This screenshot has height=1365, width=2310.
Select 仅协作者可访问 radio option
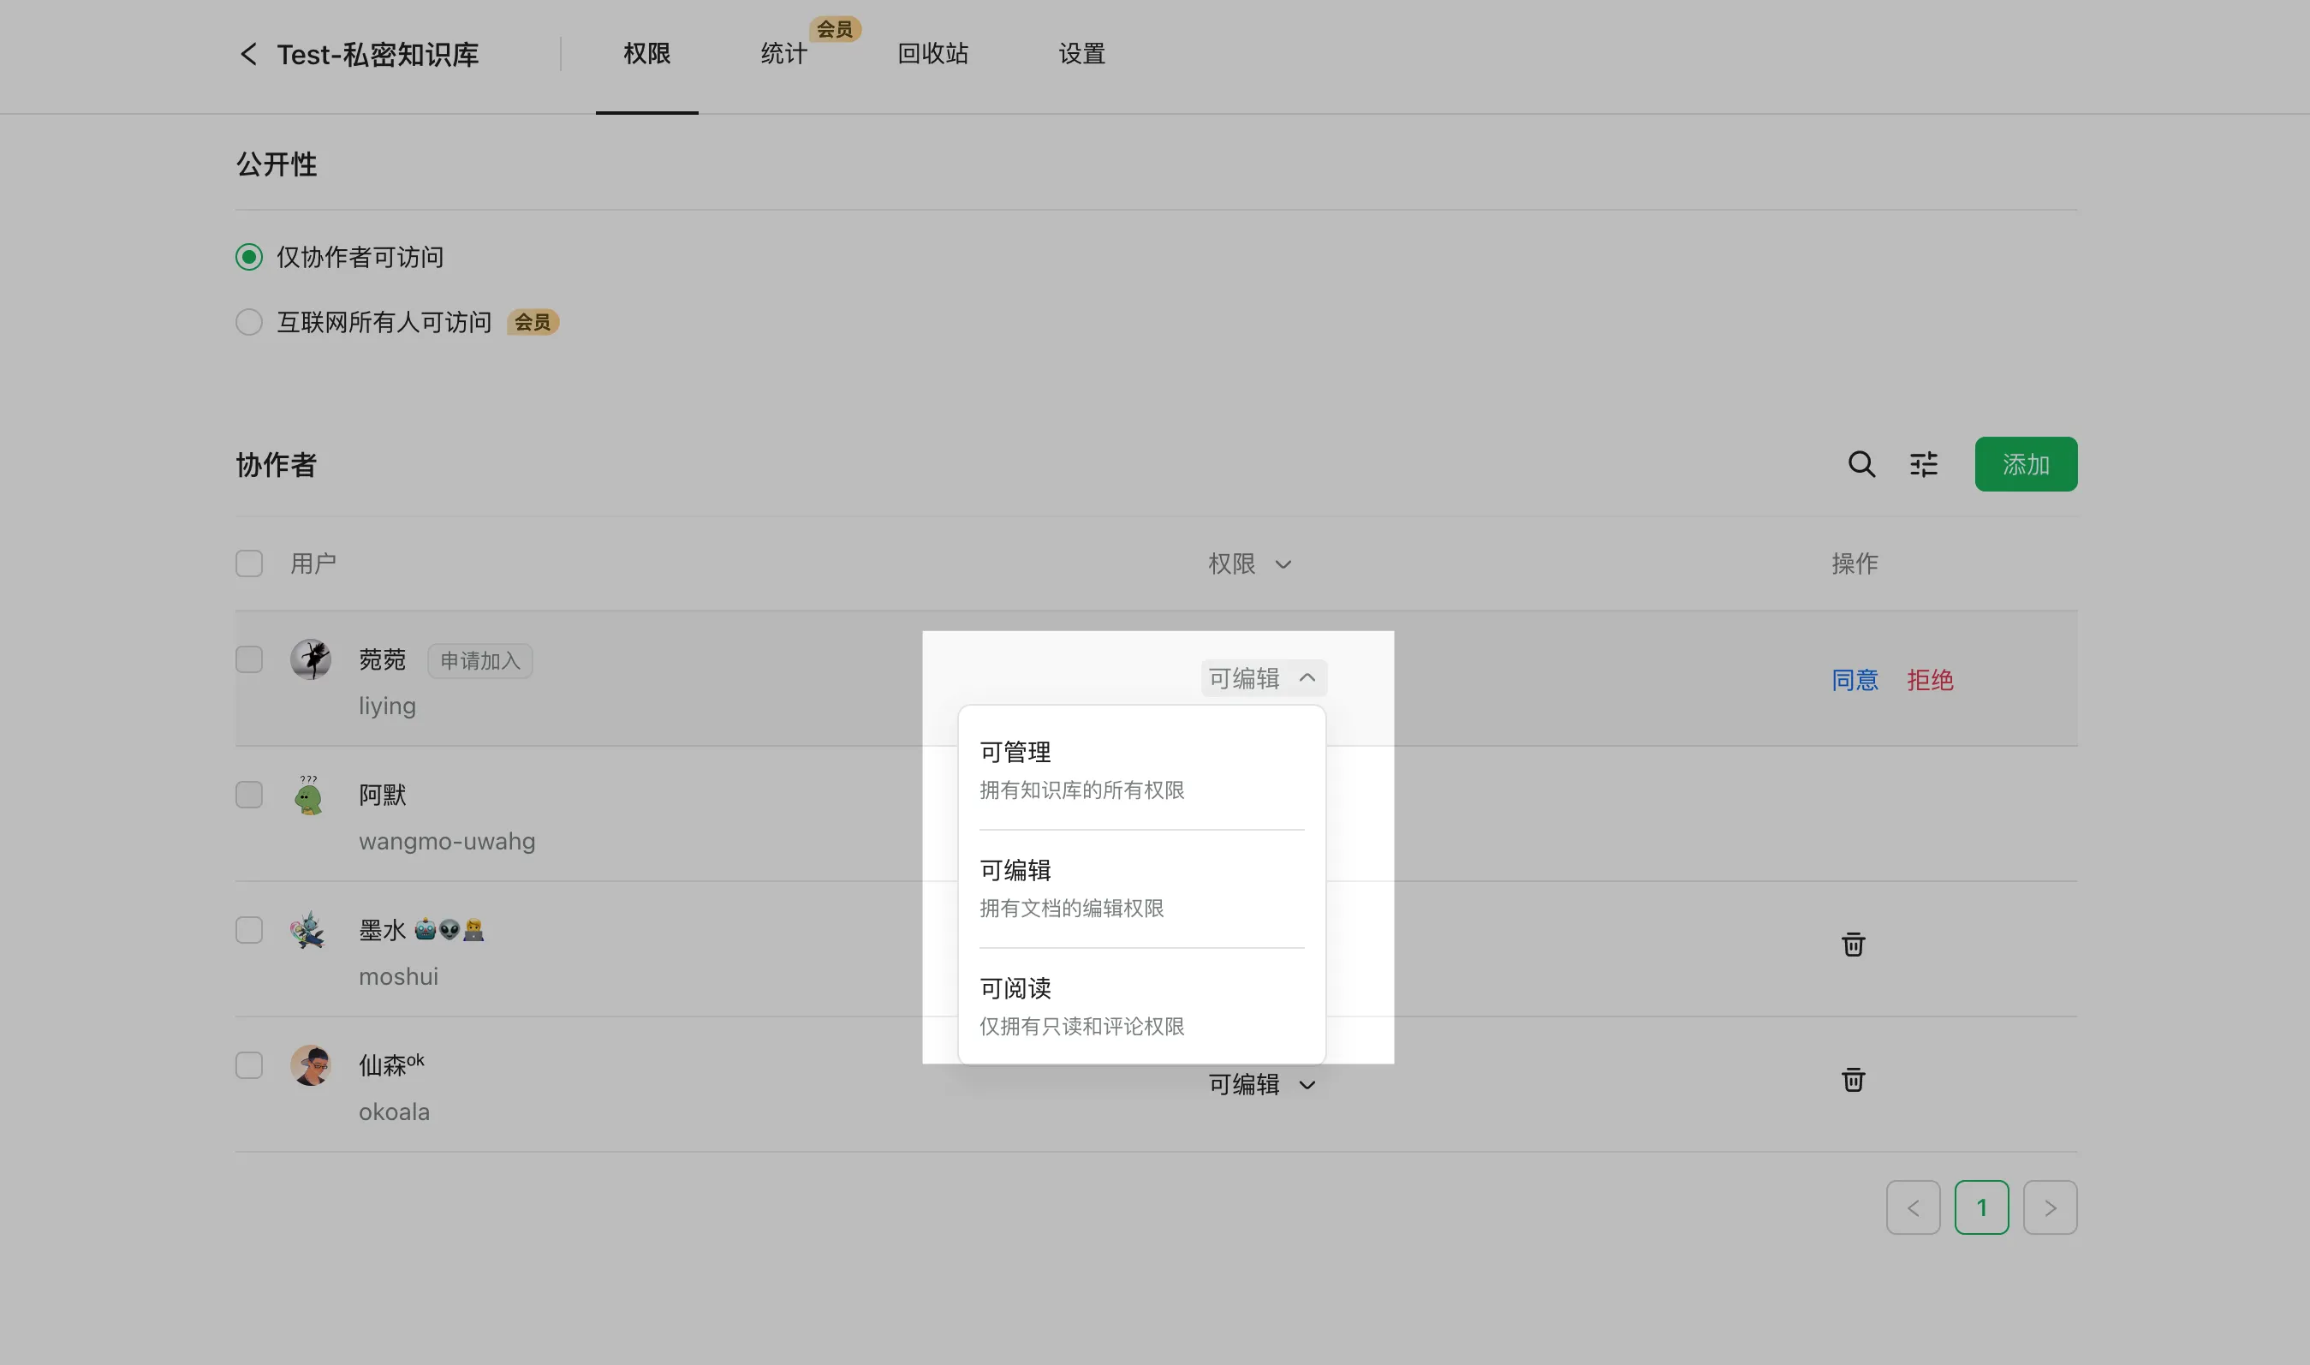(x=249, y=257)
